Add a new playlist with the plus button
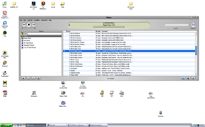 pyautogui.click(x=23, y=78)
